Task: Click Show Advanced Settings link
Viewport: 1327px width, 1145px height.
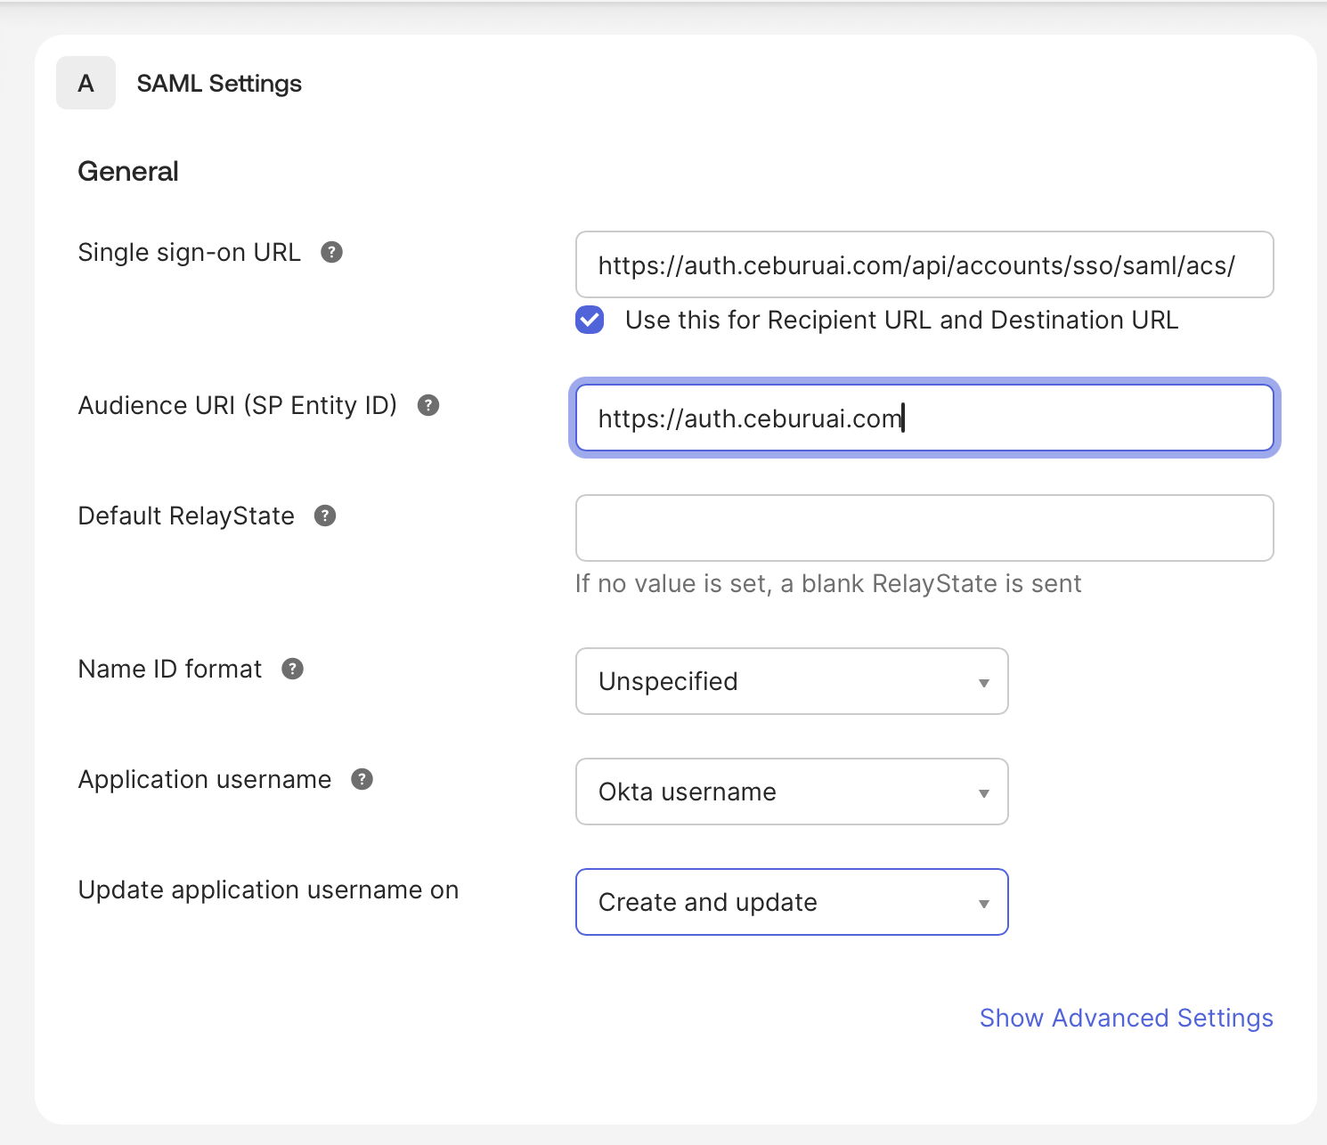Action: (1127, 1018)
